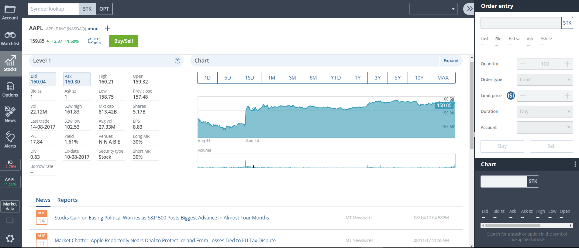
Task: Refresh the delayed AAPL quote
Action: [90, 41]
